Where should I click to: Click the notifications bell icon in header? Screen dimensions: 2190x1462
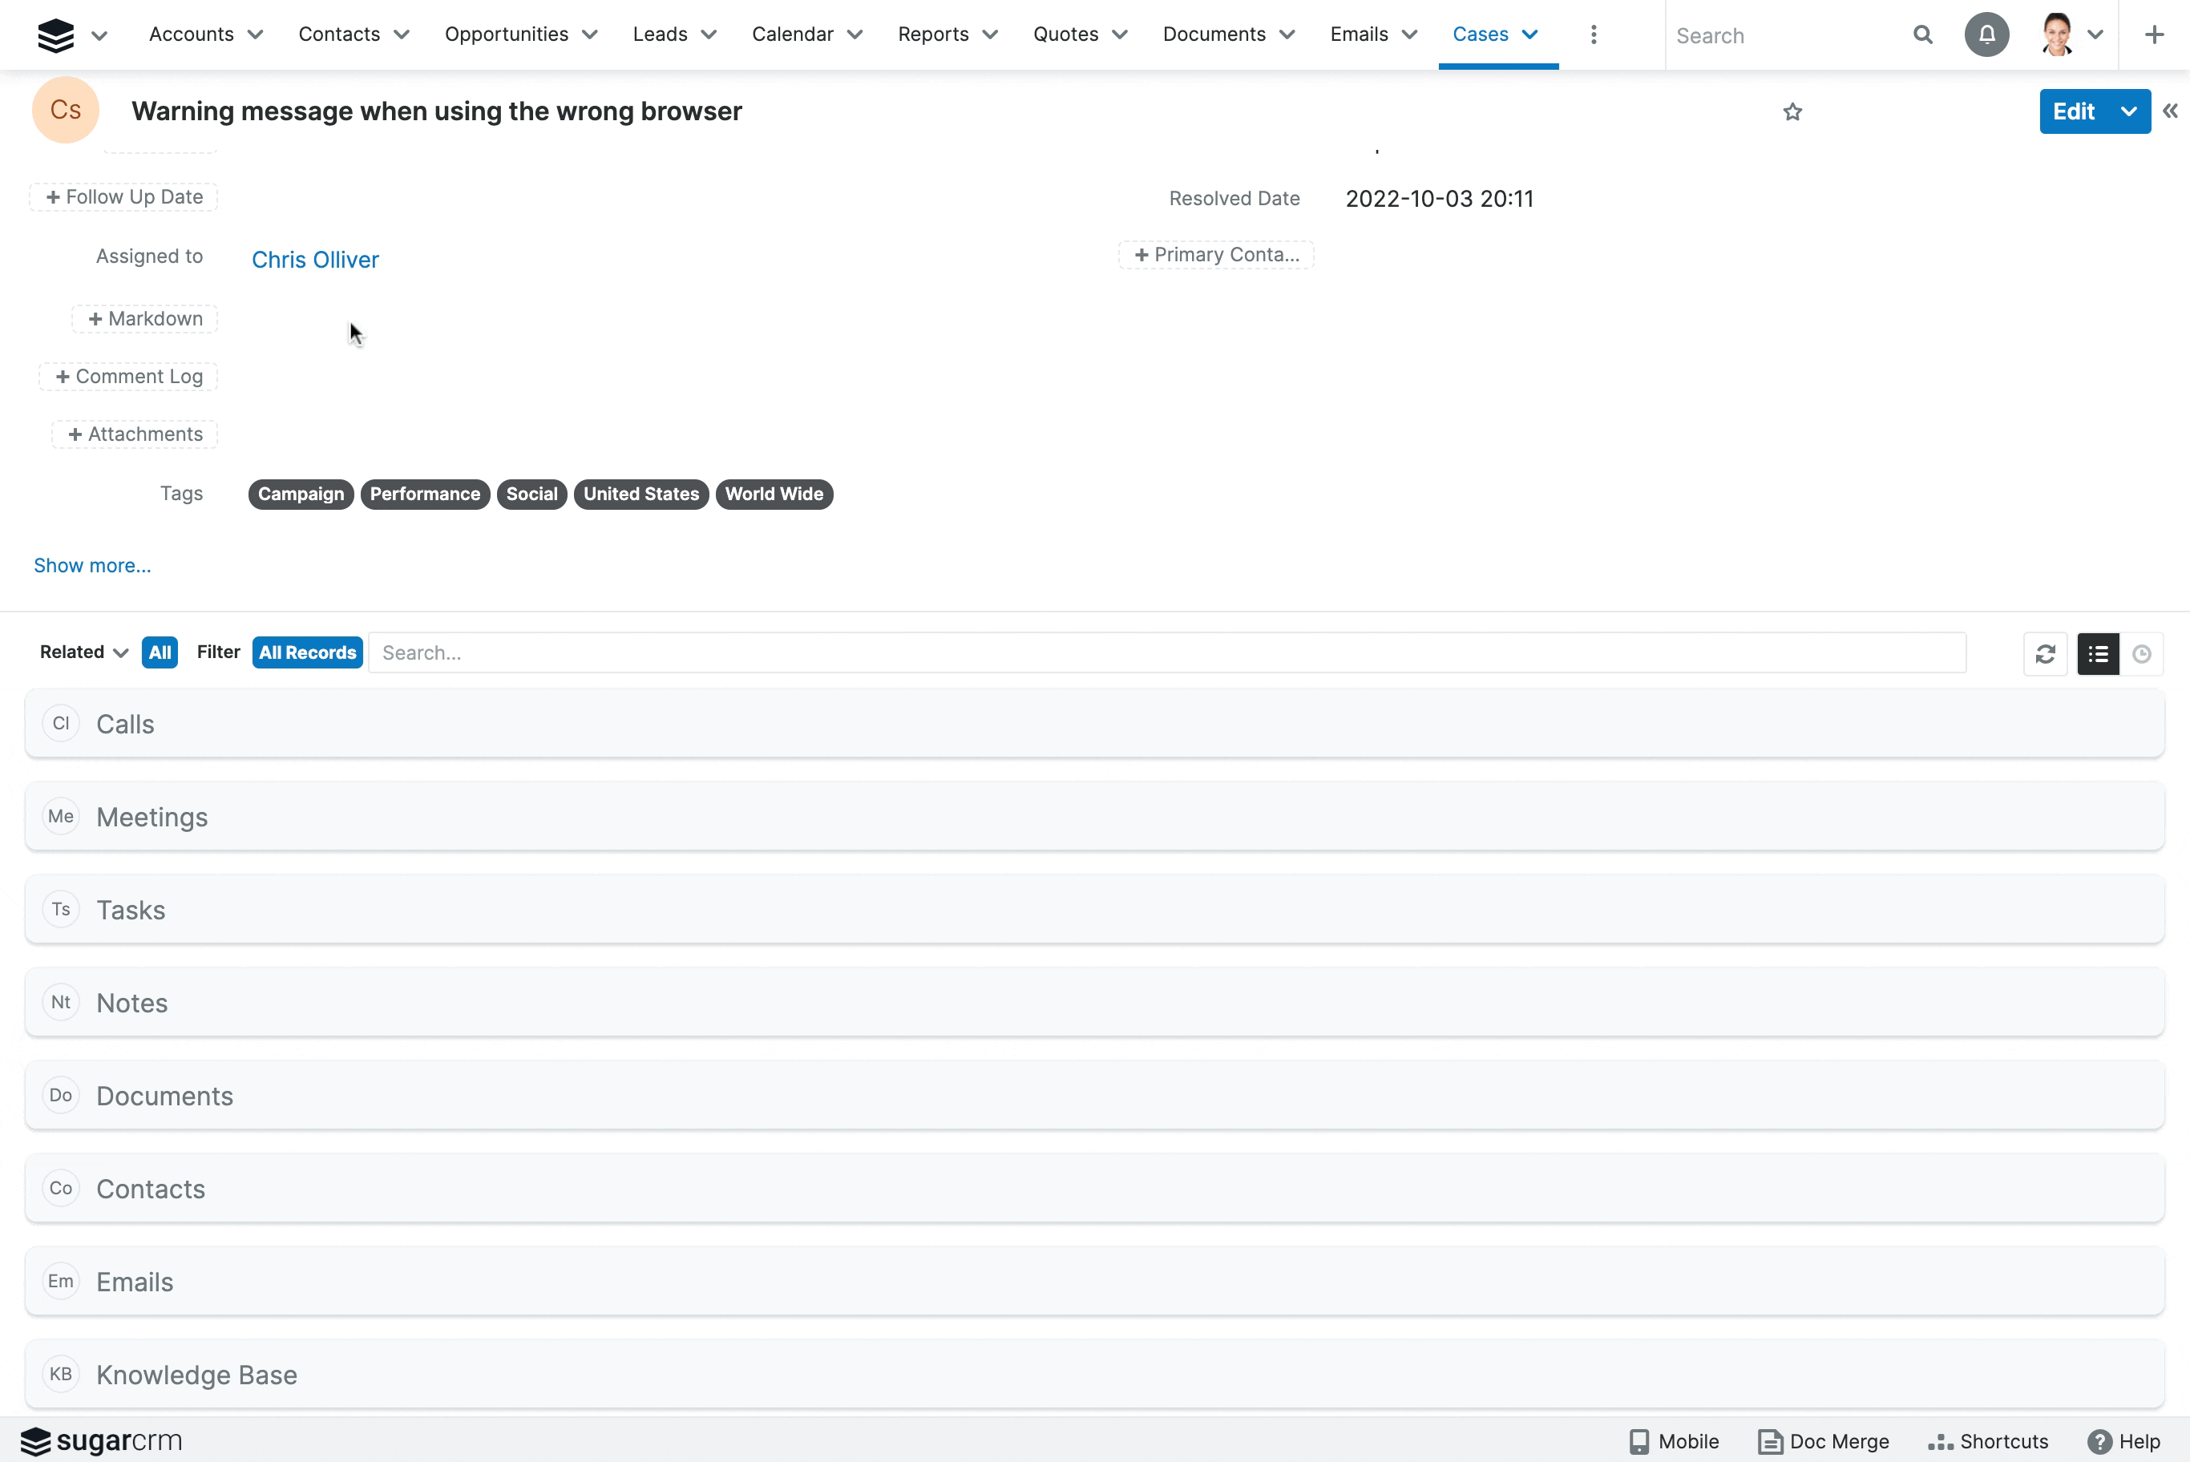click(x=1988, y=34)
